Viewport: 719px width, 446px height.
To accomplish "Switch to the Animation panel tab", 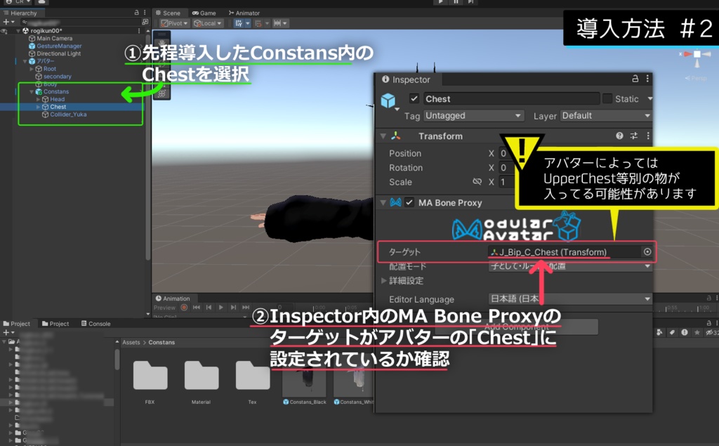I will [x=173, y=299].
